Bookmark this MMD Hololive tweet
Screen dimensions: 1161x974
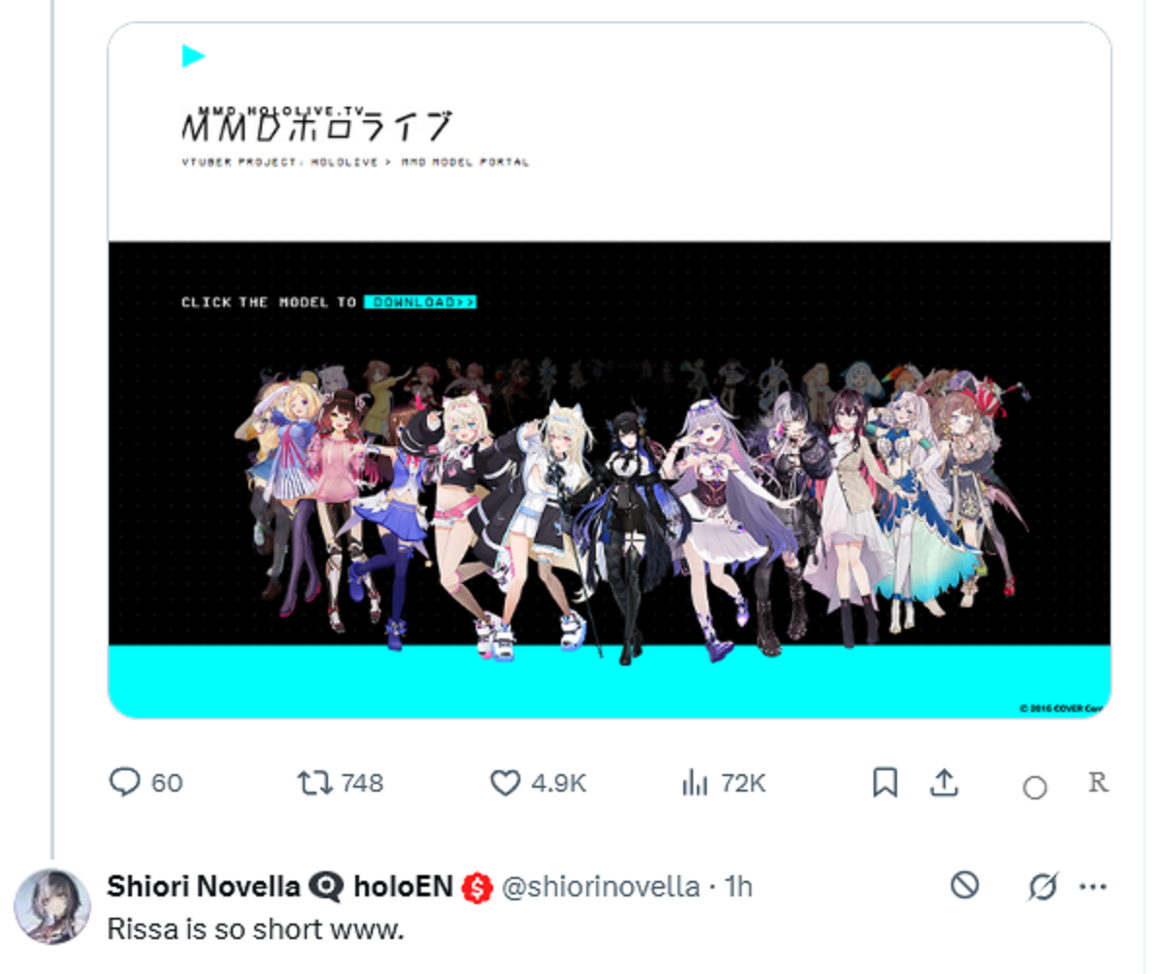pyautogui.click(x=884, y=782)
